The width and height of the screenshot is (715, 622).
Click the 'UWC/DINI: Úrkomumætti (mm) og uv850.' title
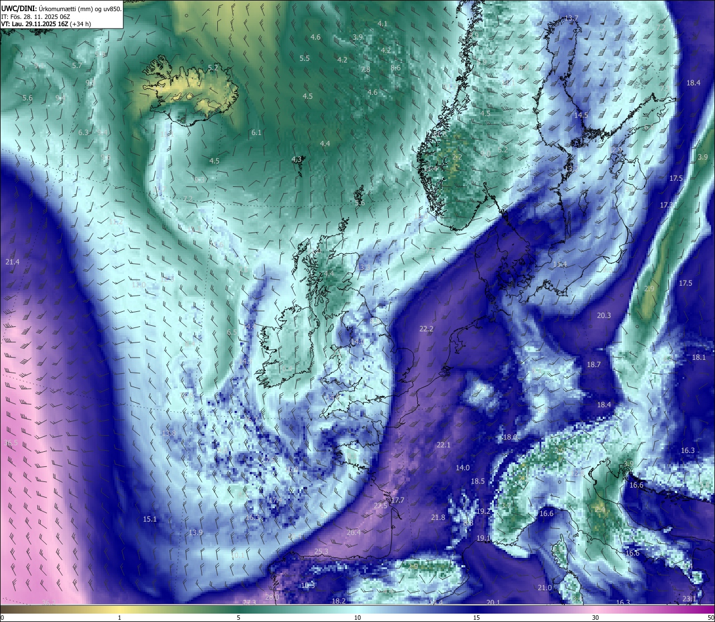coord(61,8)
